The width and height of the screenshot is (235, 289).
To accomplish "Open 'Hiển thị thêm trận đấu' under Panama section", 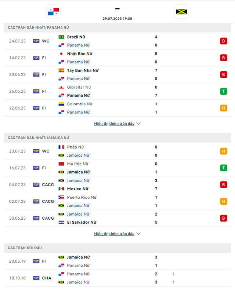I will click(114, 124).
